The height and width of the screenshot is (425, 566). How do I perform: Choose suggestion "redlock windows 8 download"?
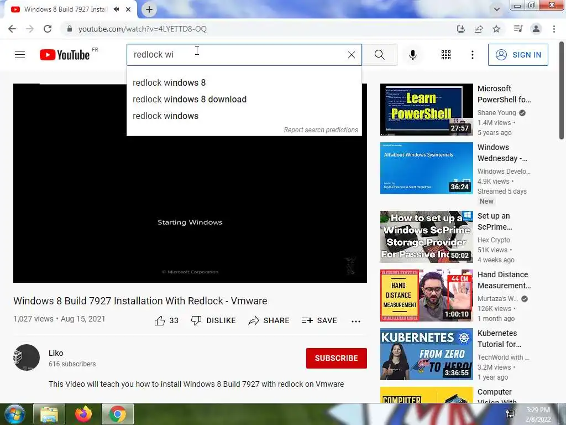click(244, 100)
